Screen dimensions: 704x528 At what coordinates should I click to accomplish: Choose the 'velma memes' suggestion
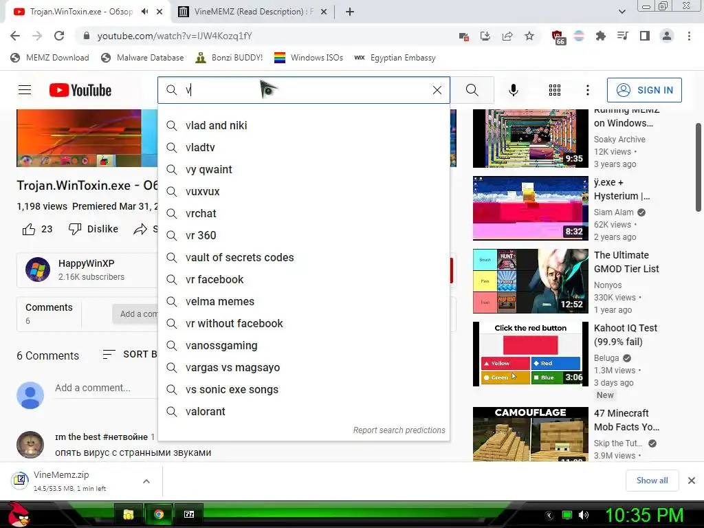[304, 301]
